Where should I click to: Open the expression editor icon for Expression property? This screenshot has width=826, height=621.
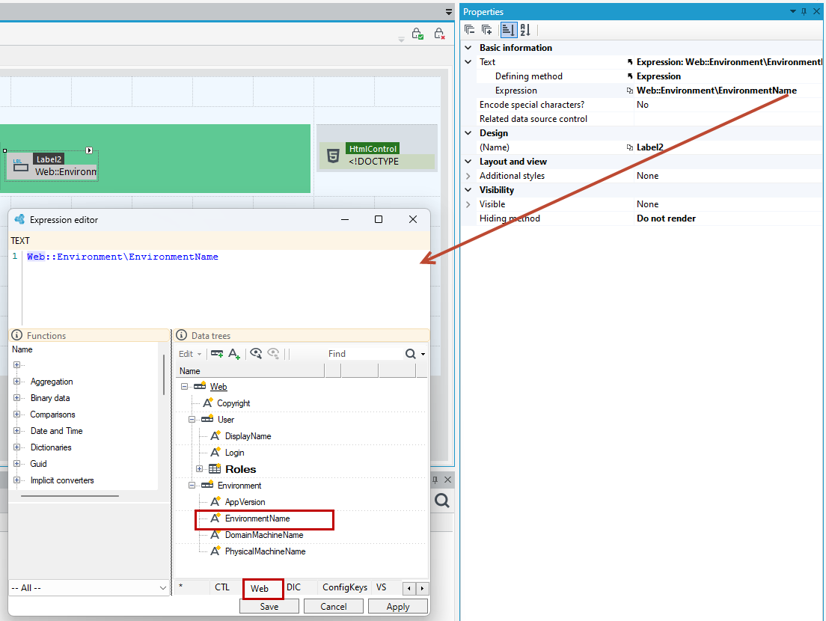click(630, 91)
